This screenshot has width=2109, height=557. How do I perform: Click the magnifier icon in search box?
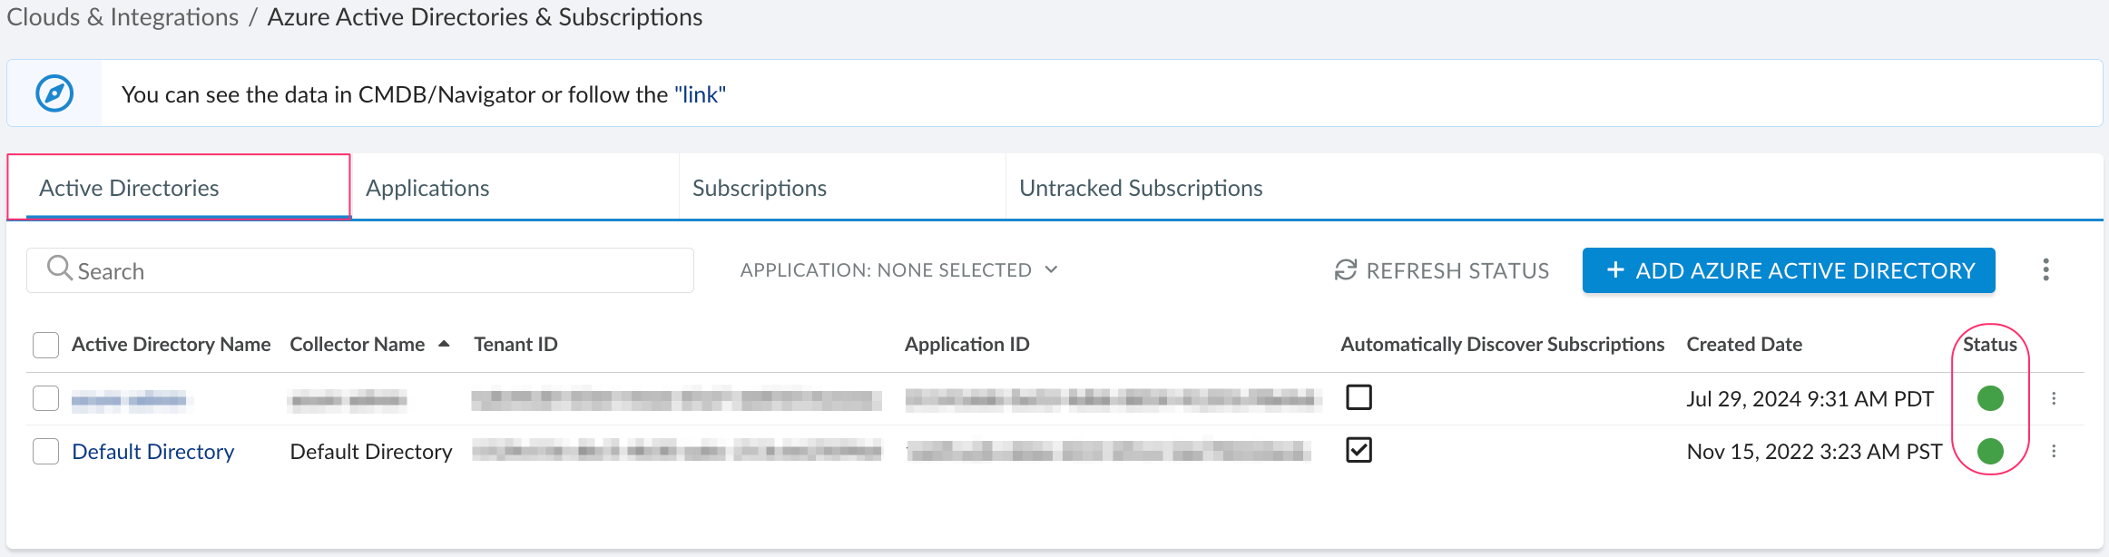(59, 269)
